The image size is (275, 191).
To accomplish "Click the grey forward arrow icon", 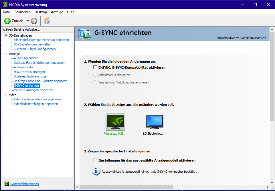I will pos(34,21).
